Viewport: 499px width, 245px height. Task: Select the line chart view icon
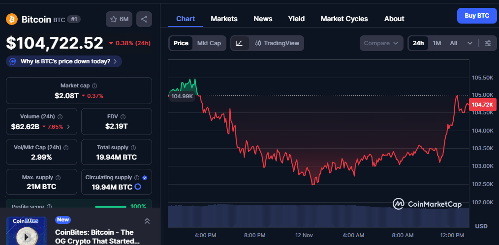239,43
